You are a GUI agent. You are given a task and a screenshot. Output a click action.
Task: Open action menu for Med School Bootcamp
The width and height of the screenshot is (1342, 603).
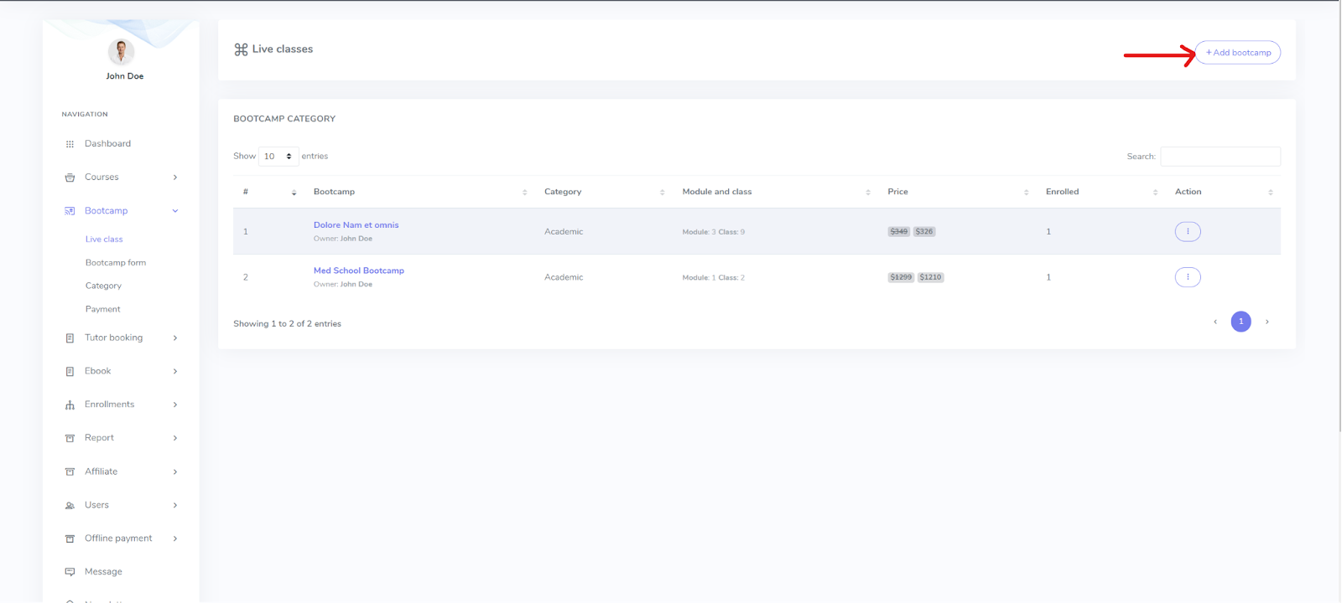[1187, 277]
